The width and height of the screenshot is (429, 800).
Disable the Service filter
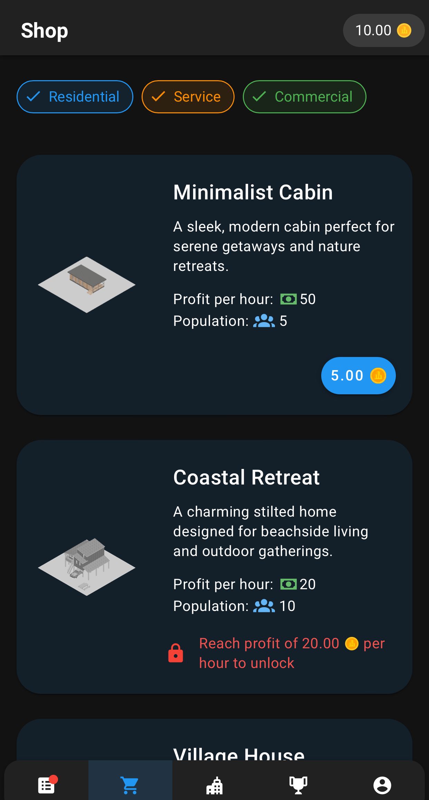pyautogui.click(x=188, y=97)
